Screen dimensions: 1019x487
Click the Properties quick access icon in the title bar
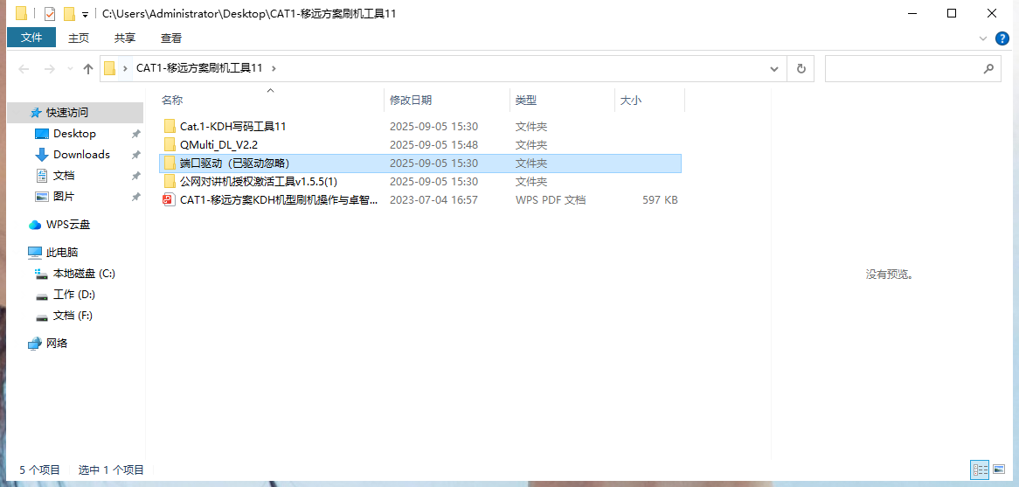coord(50,14)
